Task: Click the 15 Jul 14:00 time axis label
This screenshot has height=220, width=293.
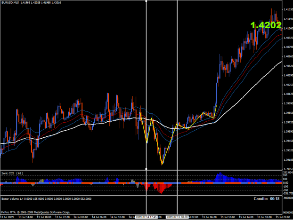Action: tap(246, 217)
